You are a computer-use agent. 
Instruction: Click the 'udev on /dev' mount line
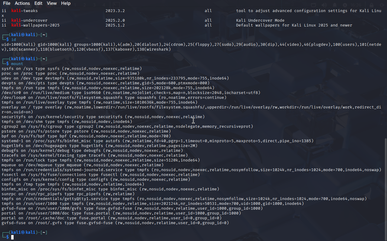(x=115, y=78)
